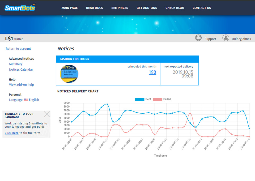Click the Notices page title
Image resolution: width=255 pixels, height=181 pixels.
pyautogui.click(x=66, y=48)
